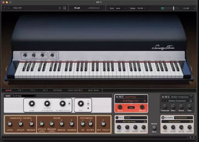
Task: Toggle FX 2 power button
Action: point(163,97)
